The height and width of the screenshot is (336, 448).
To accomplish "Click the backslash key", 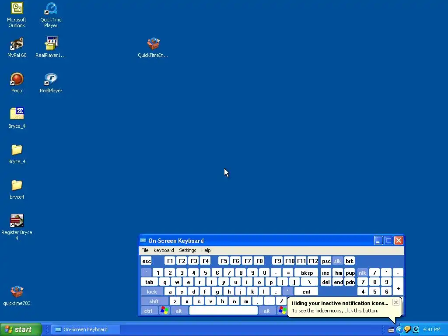I will [x=309, y=282].
